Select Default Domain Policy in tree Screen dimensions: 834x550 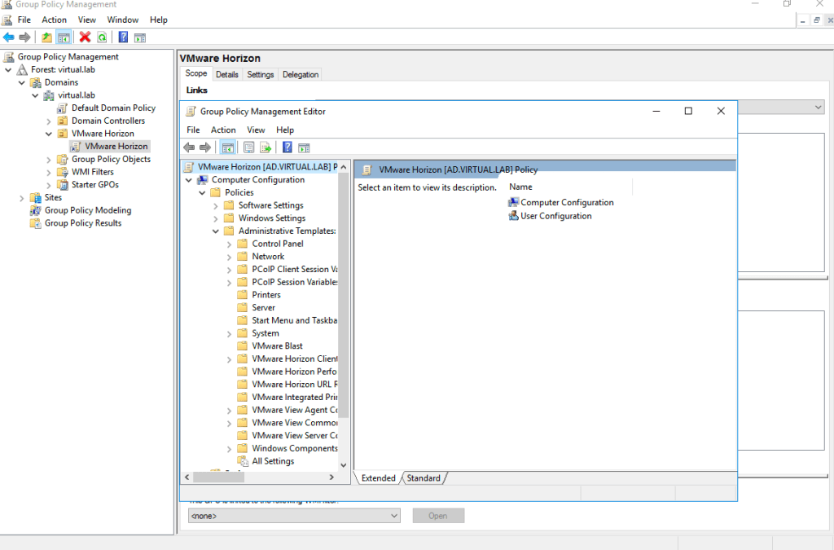point(113,108)
